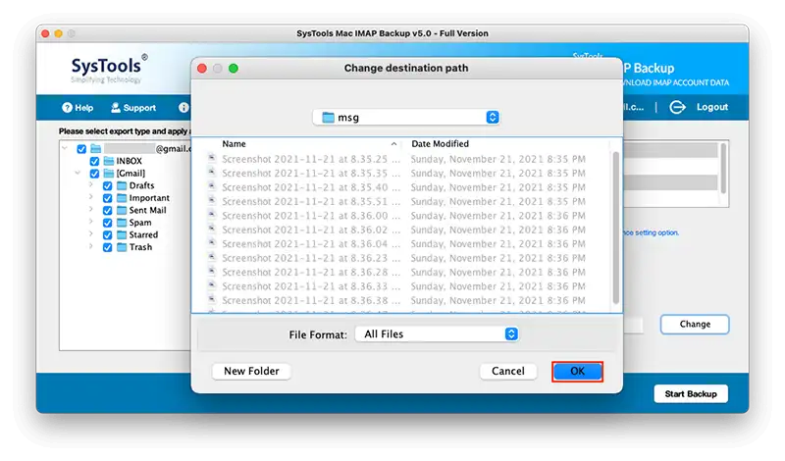This screenshot has height=461, width=785.
Task: Select the Spam folder icon
Action: pos(122,223)
